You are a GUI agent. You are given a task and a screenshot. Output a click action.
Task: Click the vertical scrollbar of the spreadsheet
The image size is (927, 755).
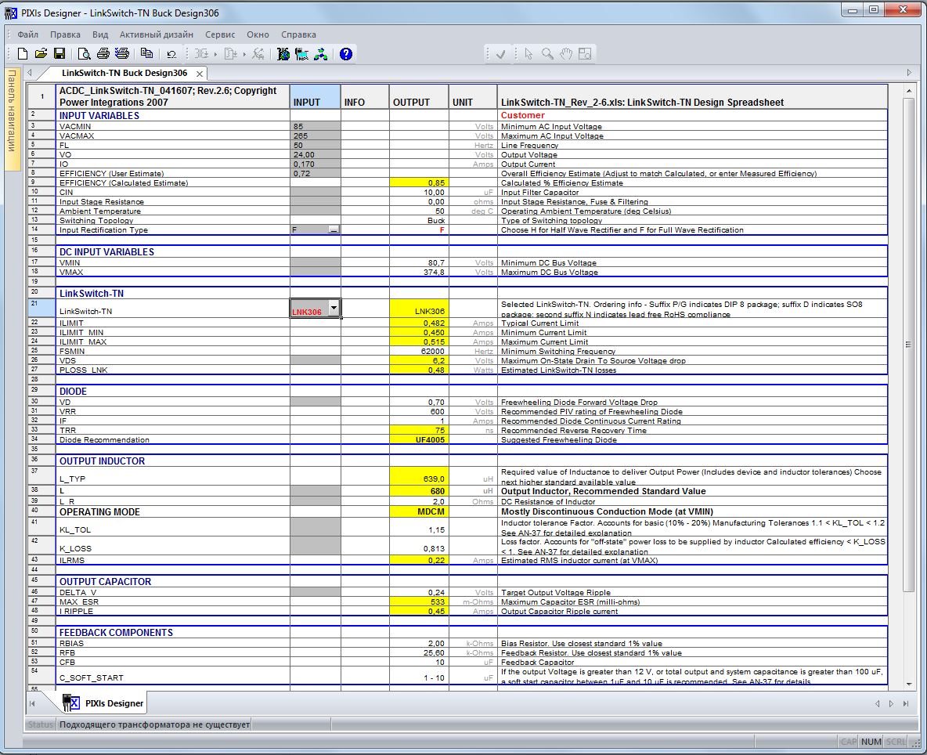point(908,345)
